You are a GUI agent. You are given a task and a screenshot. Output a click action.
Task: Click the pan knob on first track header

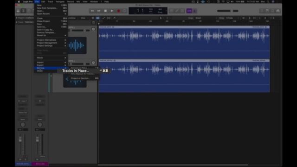coord(93,29)
